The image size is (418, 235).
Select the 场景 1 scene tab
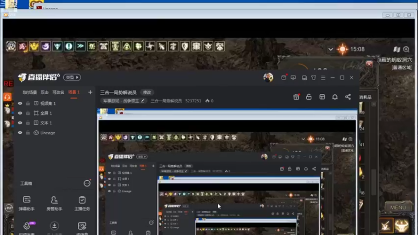74,92
